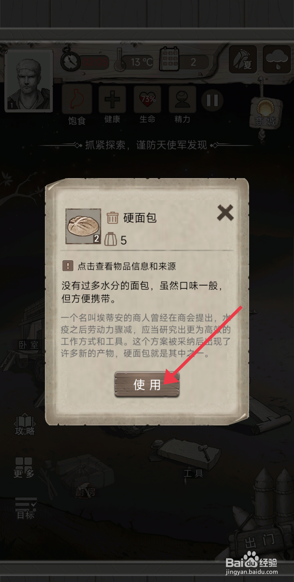Open item info and source link
The image size is (294, 582).
click(x=127, y=266)
